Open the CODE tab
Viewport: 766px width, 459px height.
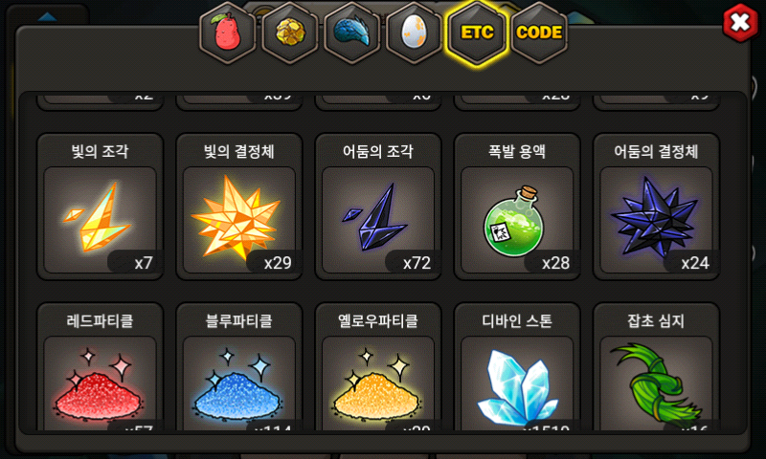point(539,33)
